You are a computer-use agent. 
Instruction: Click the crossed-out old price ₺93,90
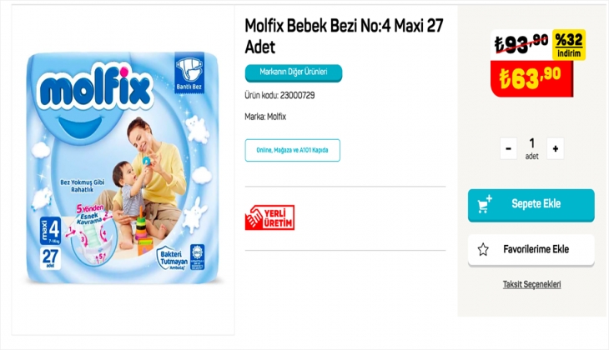click(x=521, y=42)
